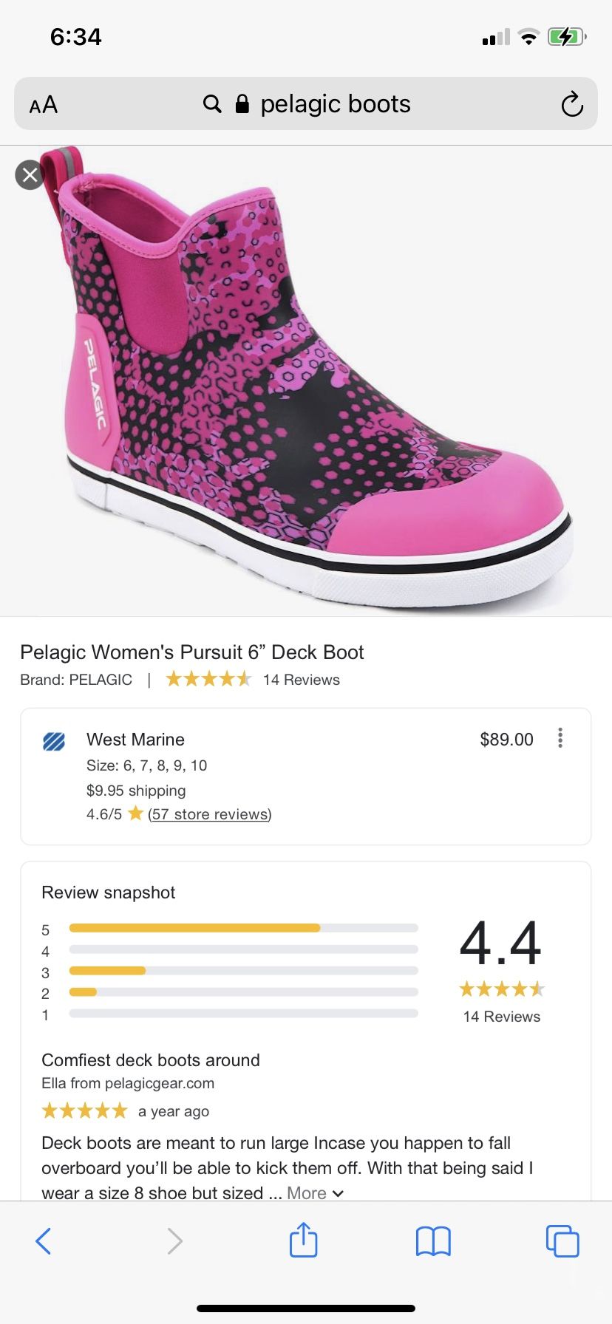Image resolution: width=612 pixels, height=1324 pixels.
Task: Open the 57 store reviews link
Action: pos(210,814)
